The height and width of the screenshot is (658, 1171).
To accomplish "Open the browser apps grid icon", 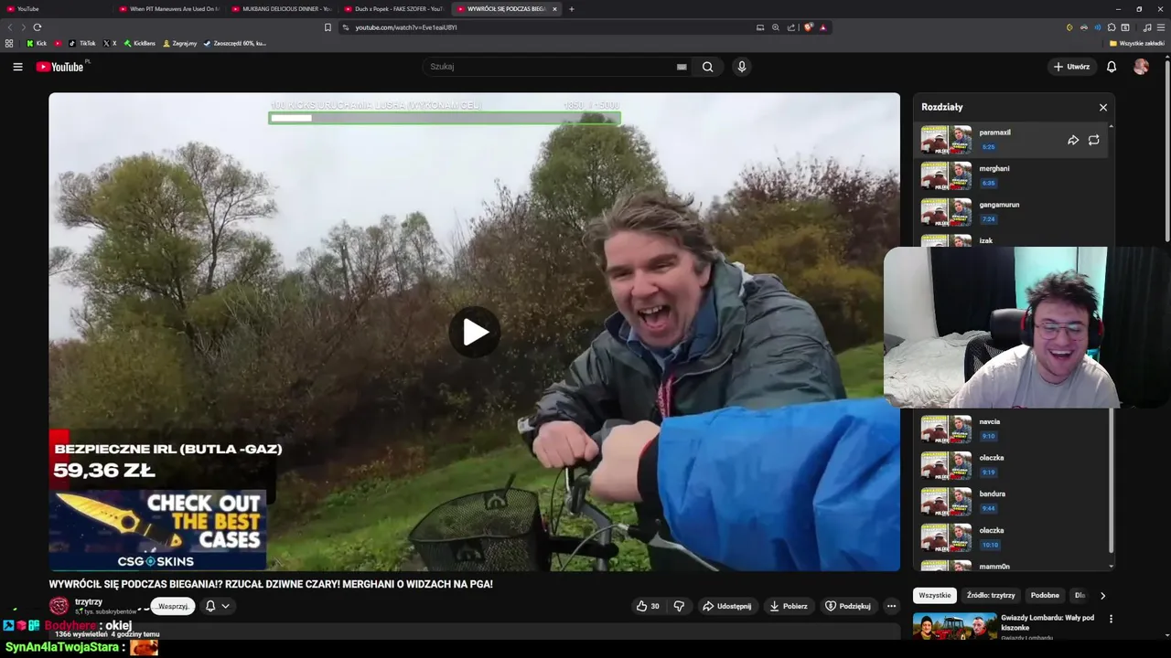I will coord(9,43).
